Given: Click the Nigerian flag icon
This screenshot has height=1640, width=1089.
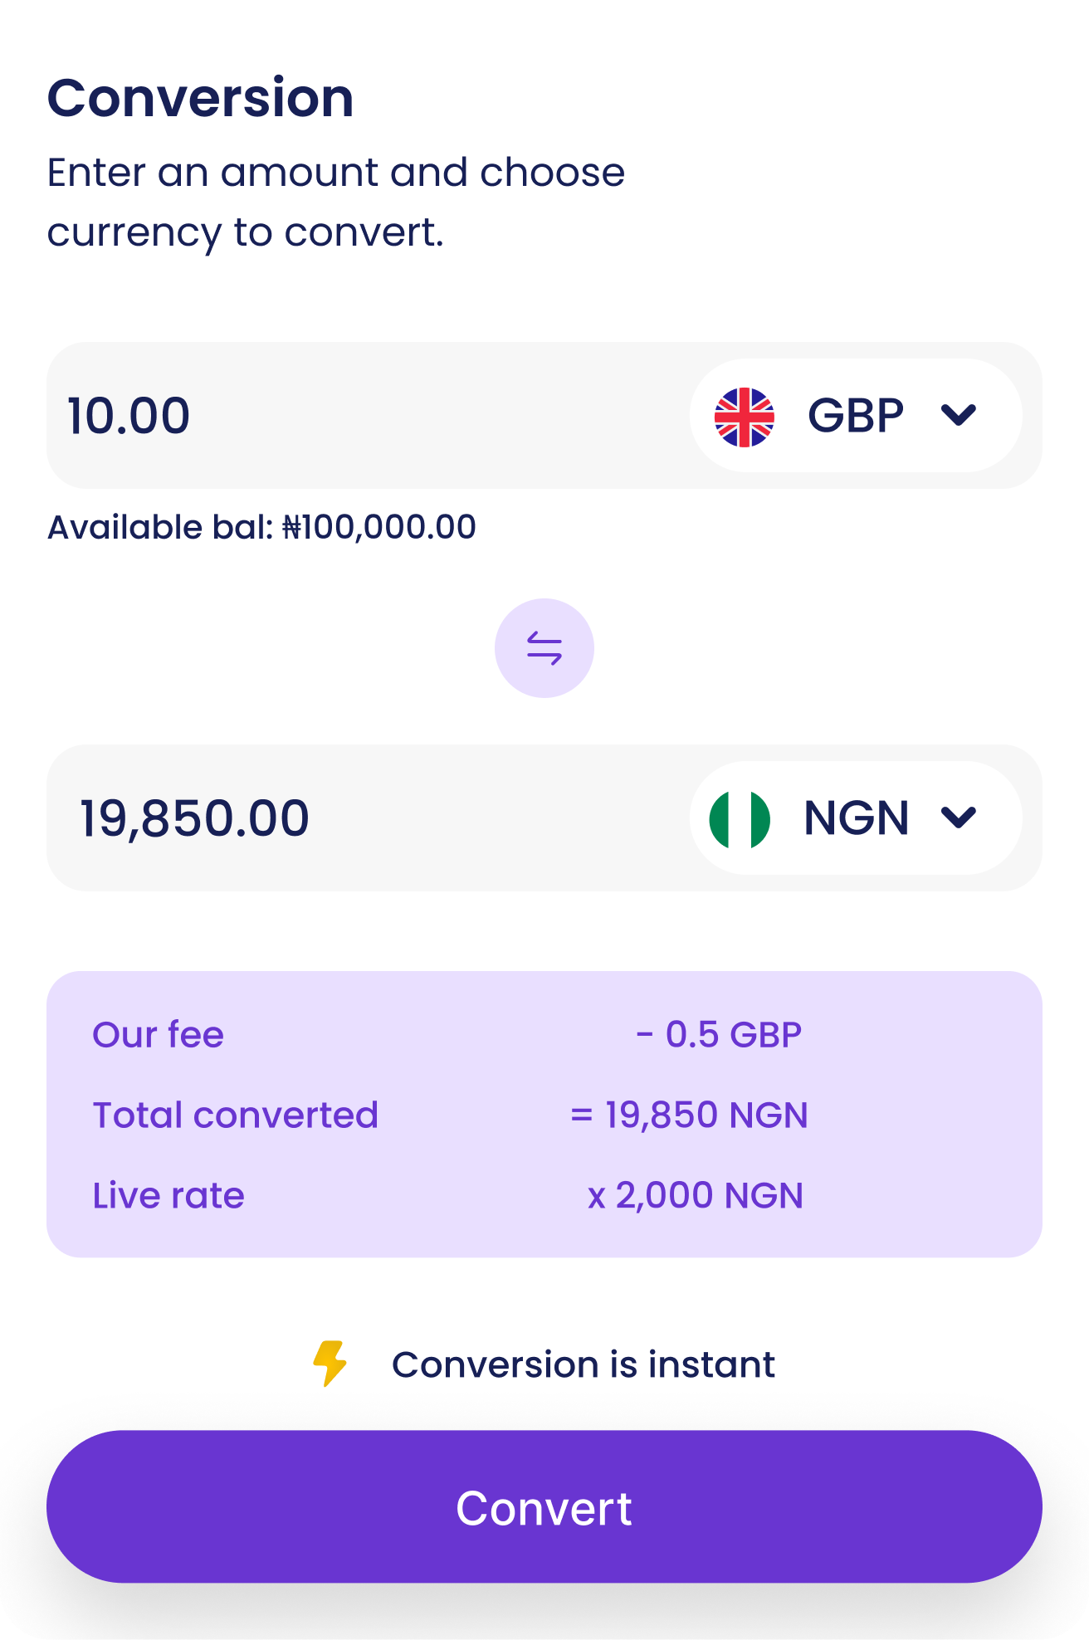Looking at the screenshot, I should (x=740, y=819).
